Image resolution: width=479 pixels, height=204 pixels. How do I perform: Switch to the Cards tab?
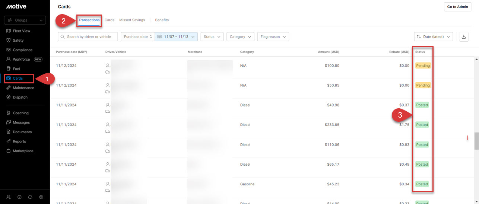[109, 20]
